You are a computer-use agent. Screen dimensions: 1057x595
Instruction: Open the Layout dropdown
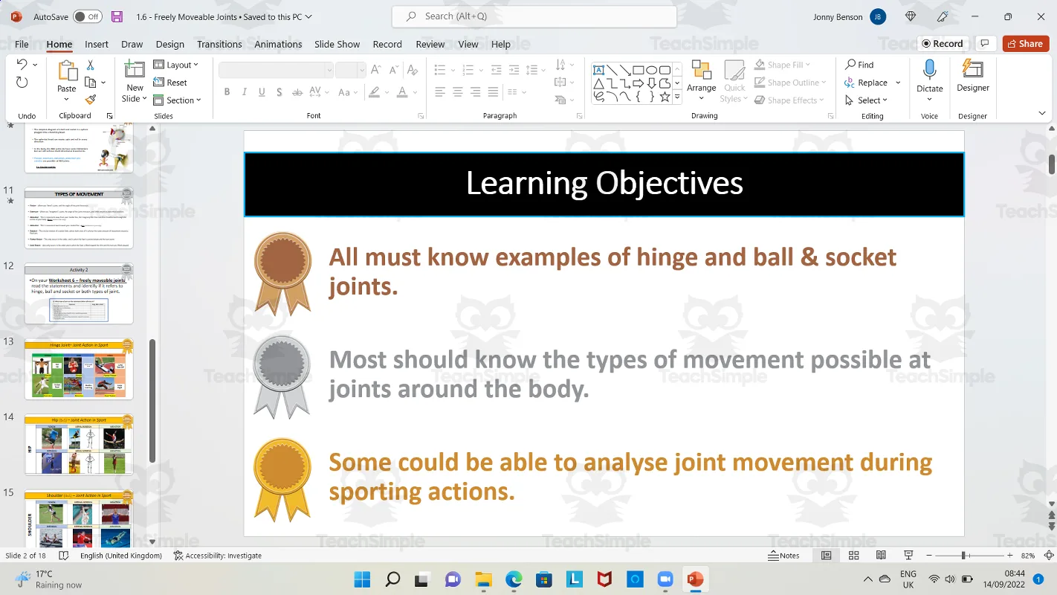(x=177, y=65)
